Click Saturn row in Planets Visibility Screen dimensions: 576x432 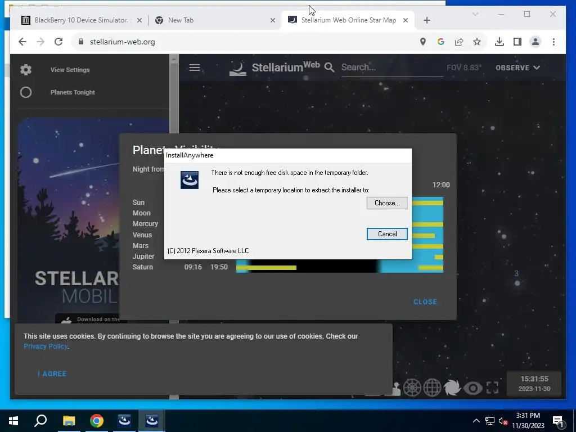(288, 267)
